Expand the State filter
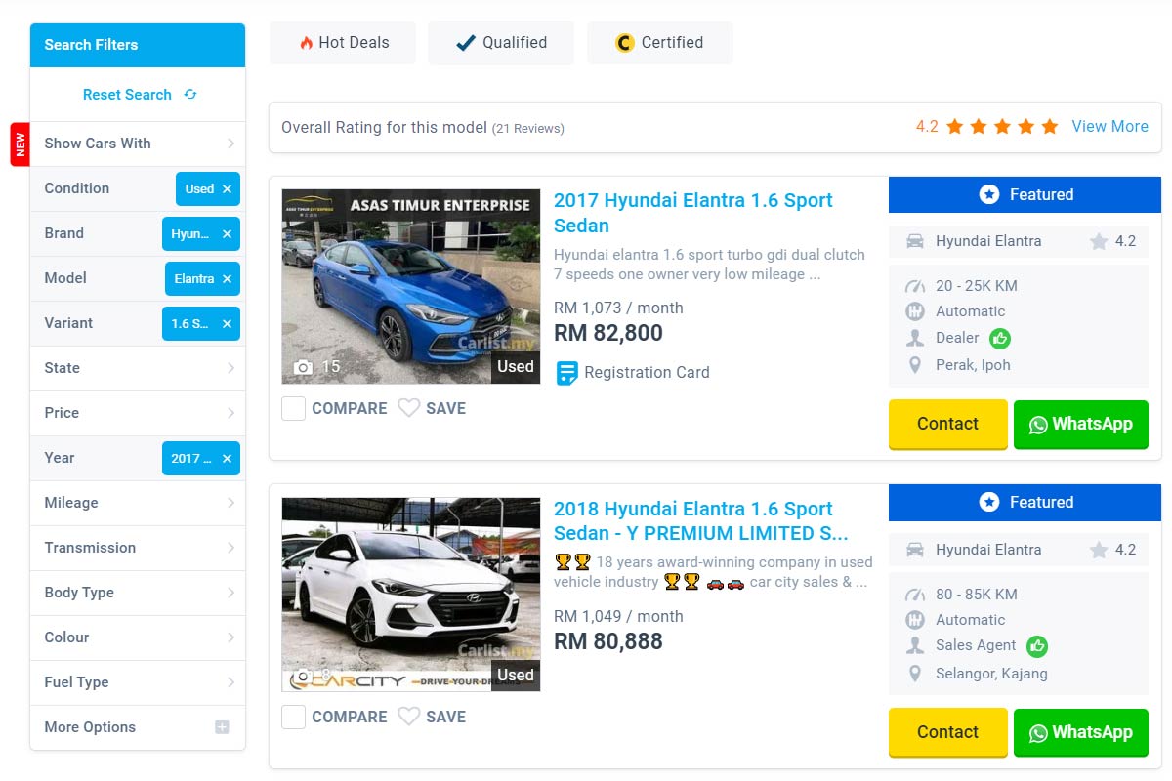1172x781 pixels. [138, 368]
